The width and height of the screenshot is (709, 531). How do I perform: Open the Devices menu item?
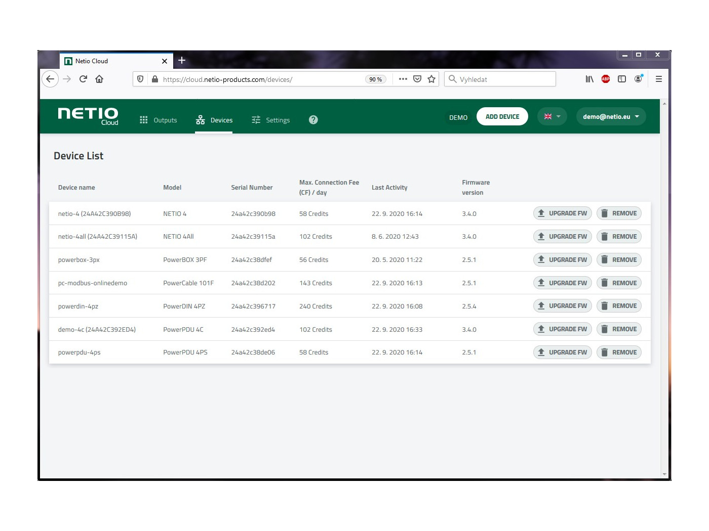click(x=214, y=120)
